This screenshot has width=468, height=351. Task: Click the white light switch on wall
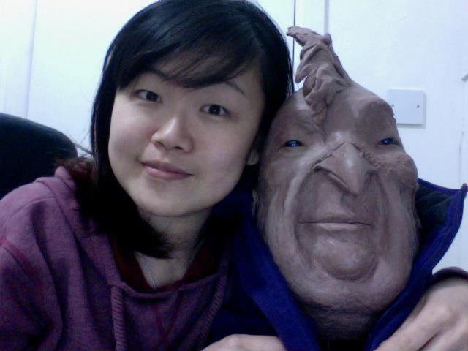(x=405, y=107)
